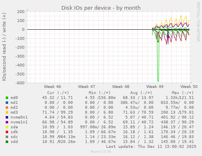Click md0 max value '1.33k/121.51'
The width and height of the screenshot is (202, 156).
180,98
